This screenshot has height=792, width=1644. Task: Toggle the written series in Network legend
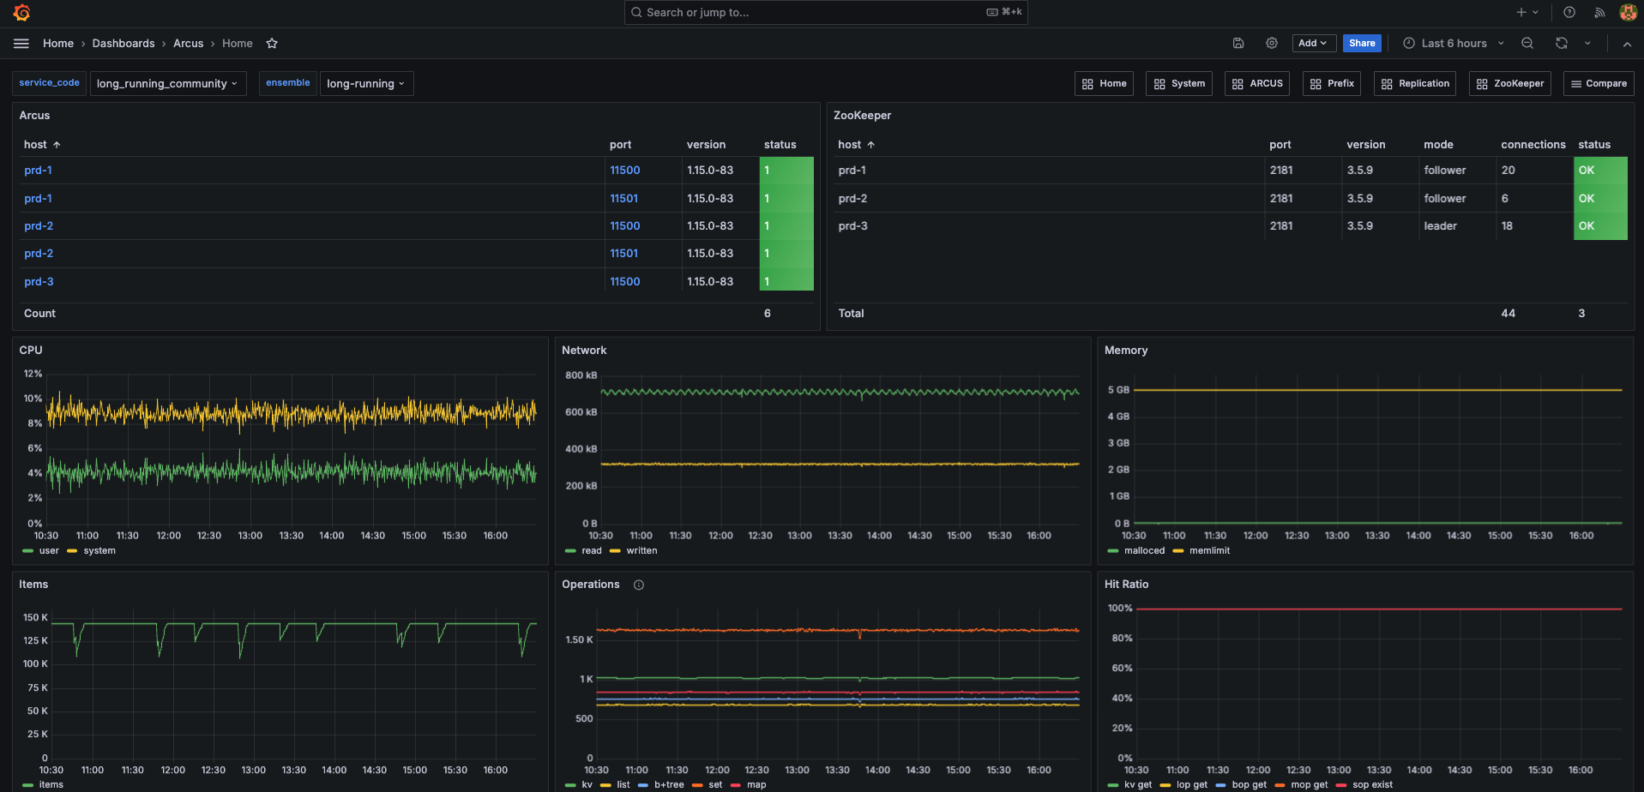coord(641,551)
